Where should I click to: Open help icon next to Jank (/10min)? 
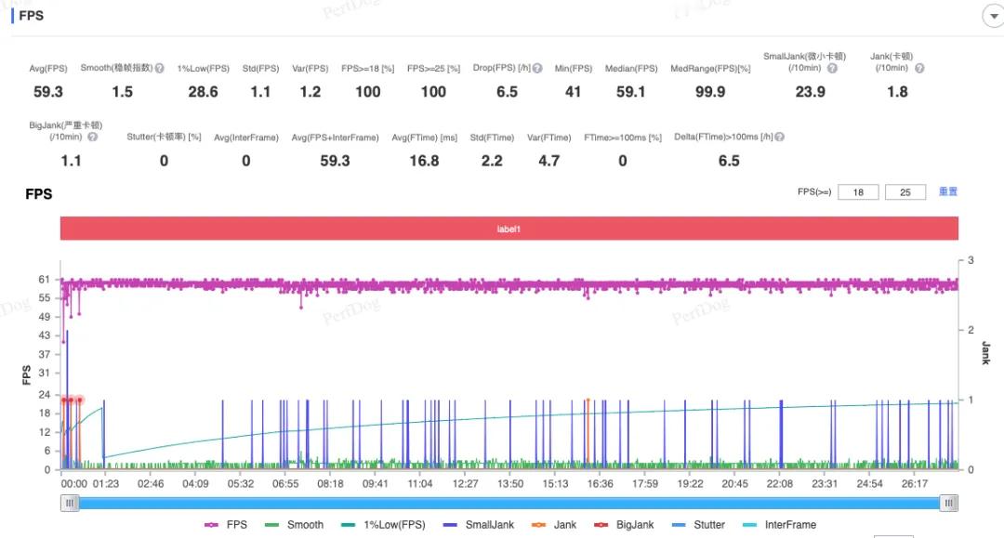(919, 68)
